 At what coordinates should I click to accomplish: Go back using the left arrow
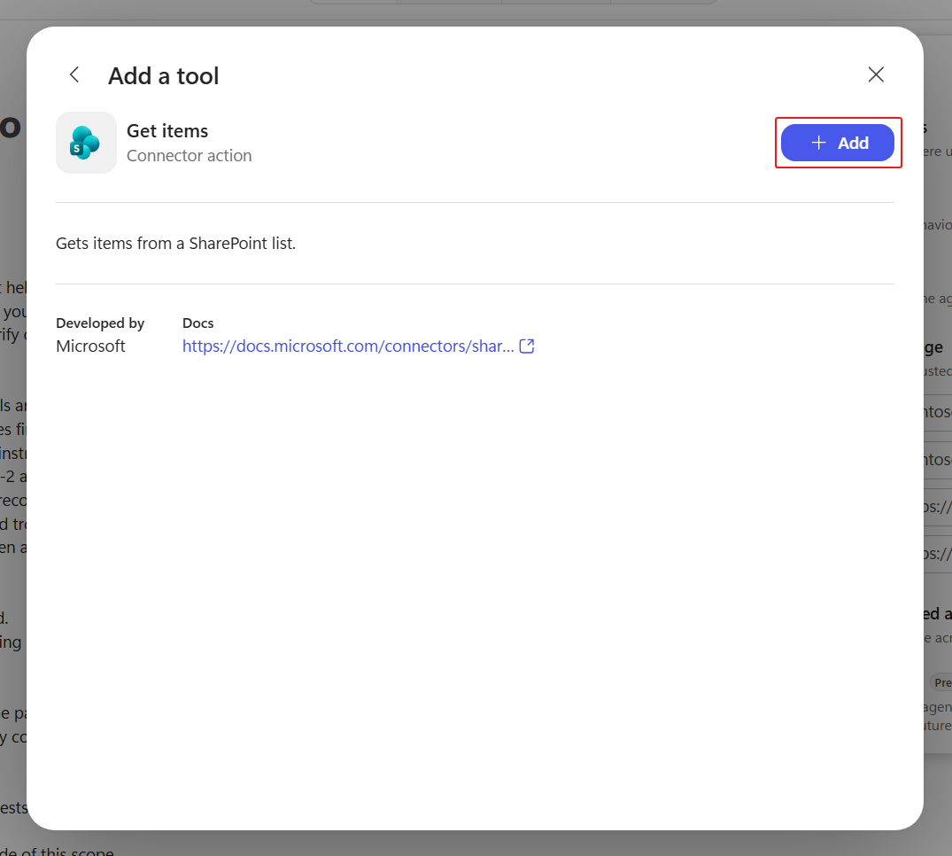(74, 74)
